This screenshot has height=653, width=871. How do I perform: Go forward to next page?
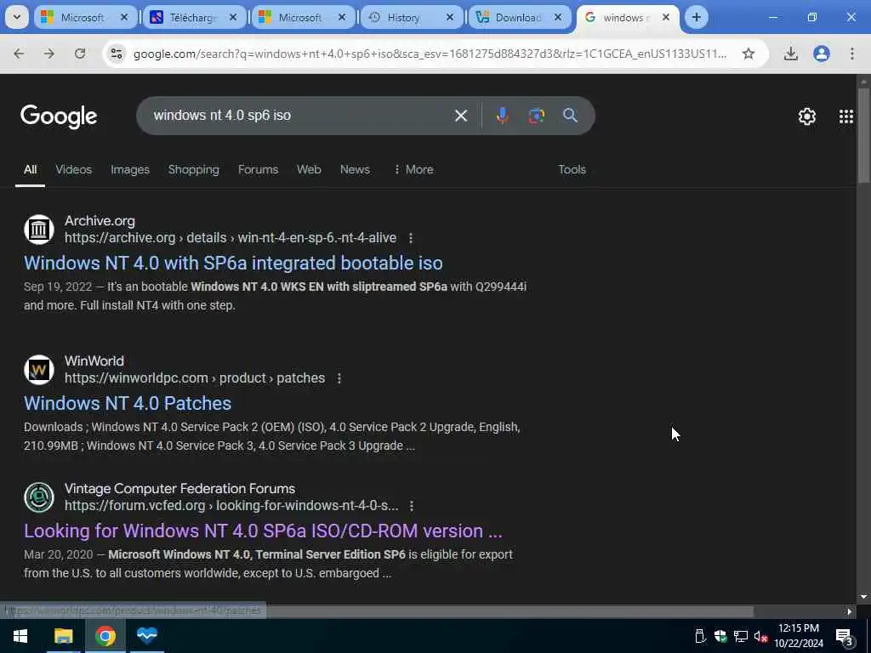pos(49,54)
